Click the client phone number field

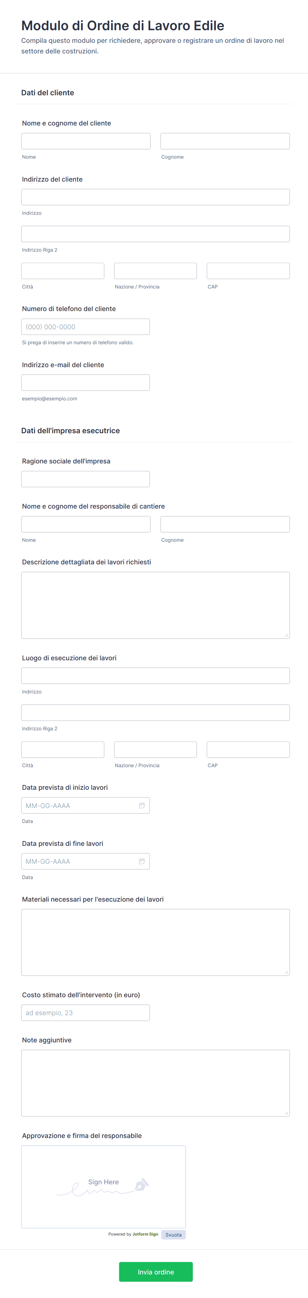click(x=85, y=327)
